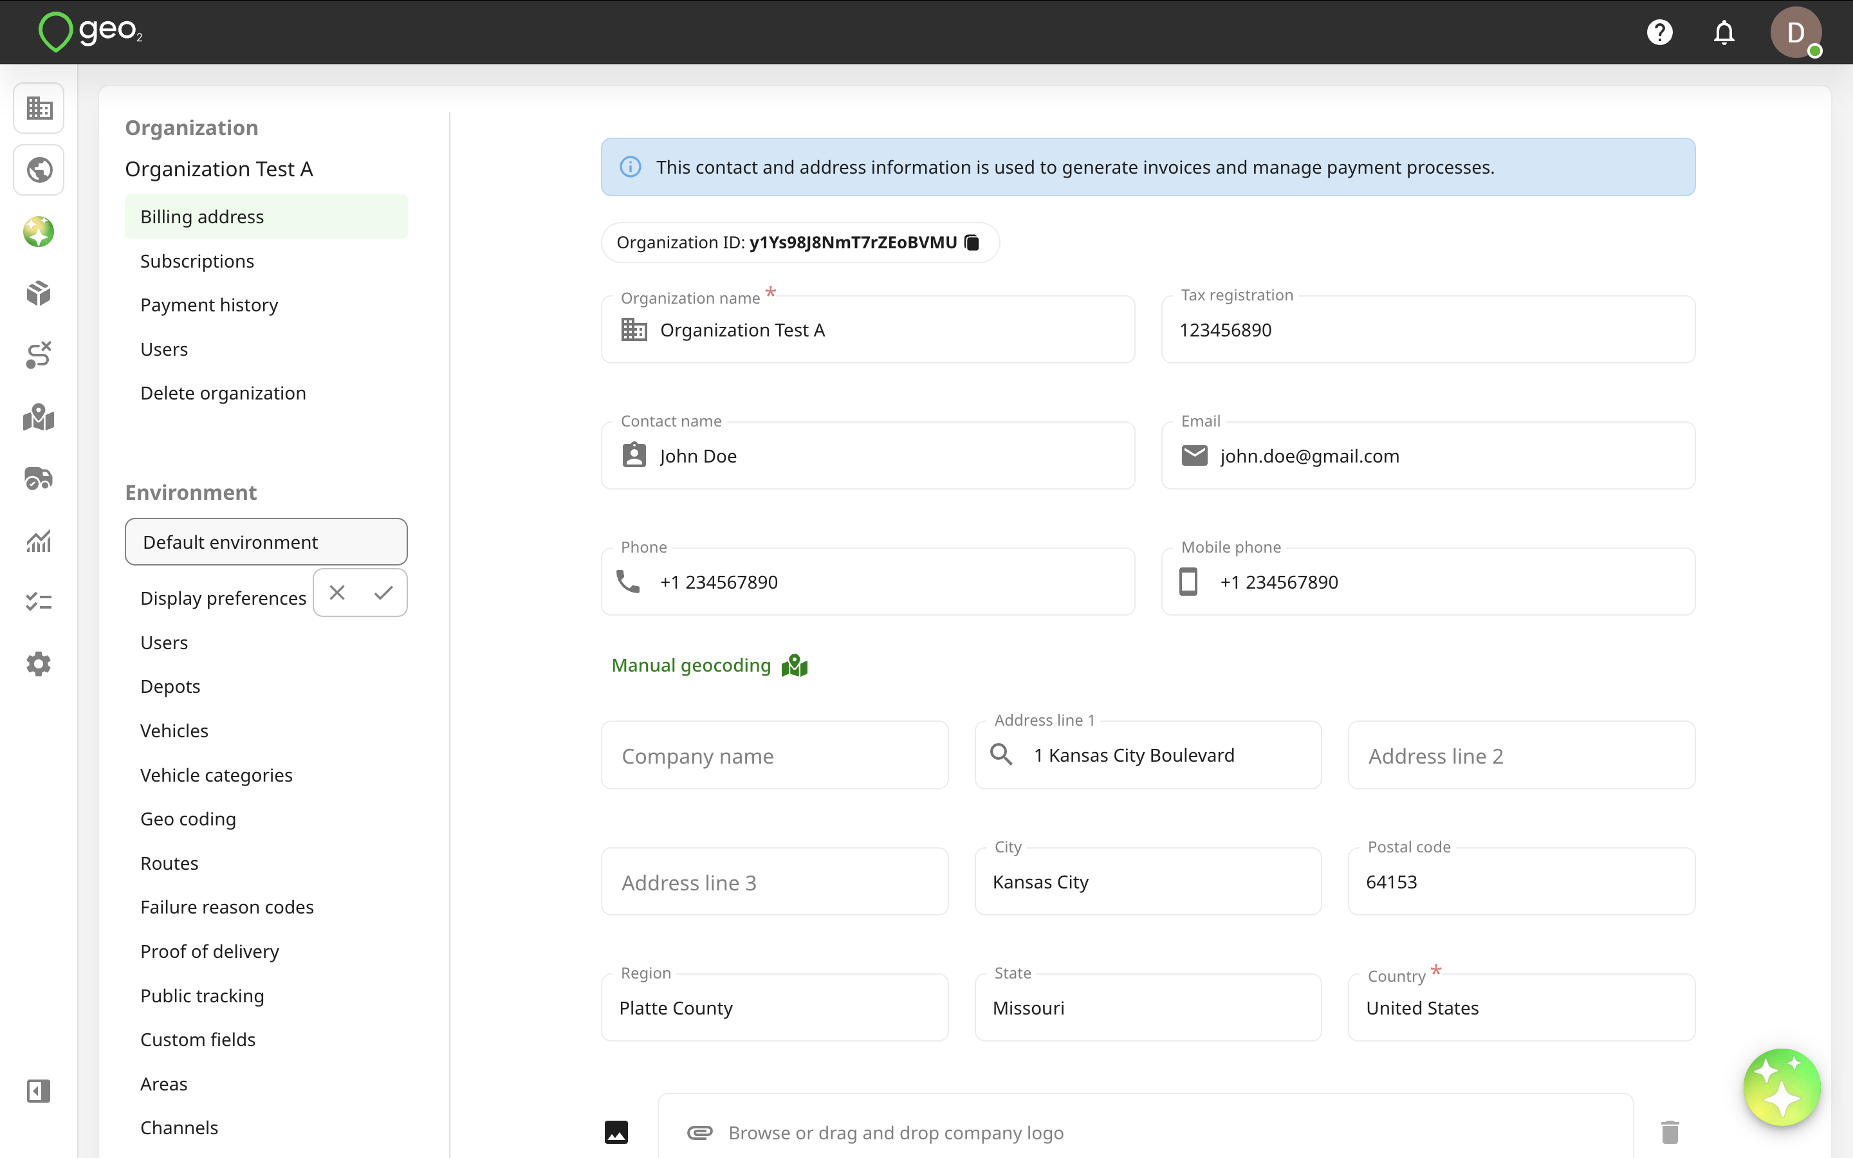This screenshot has width=1853, height=1158.
Task: Collapse the sidebar panel icon
Action: (39, 1090)
